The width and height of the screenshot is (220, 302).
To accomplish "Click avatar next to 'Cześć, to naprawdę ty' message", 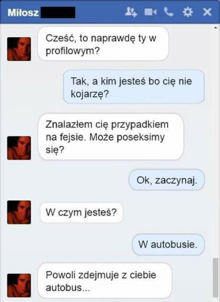I will point(19,49).
